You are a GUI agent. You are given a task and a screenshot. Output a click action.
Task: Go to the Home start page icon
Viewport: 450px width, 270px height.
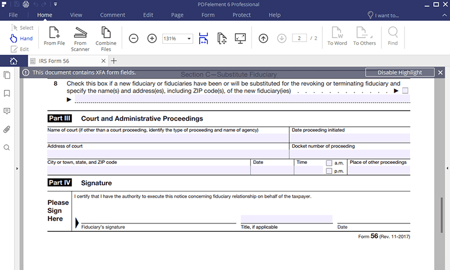[13, 61]
